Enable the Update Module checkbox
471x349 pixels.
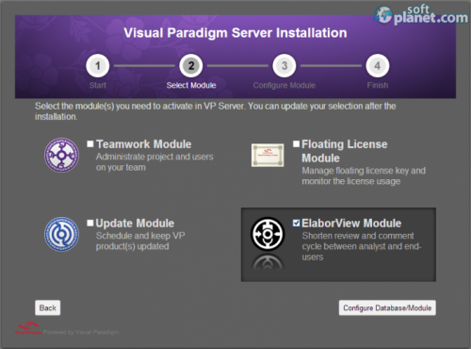pos(90,223)
